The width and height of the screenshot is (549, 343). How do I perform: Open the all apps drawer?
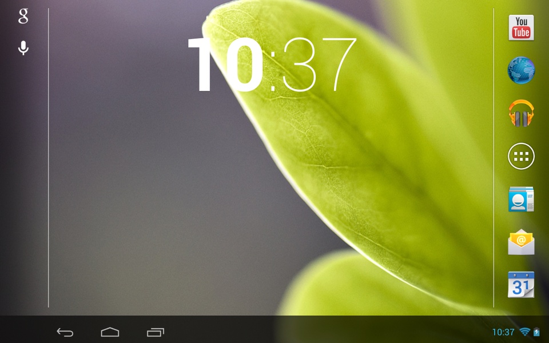[x=521, y=156]
